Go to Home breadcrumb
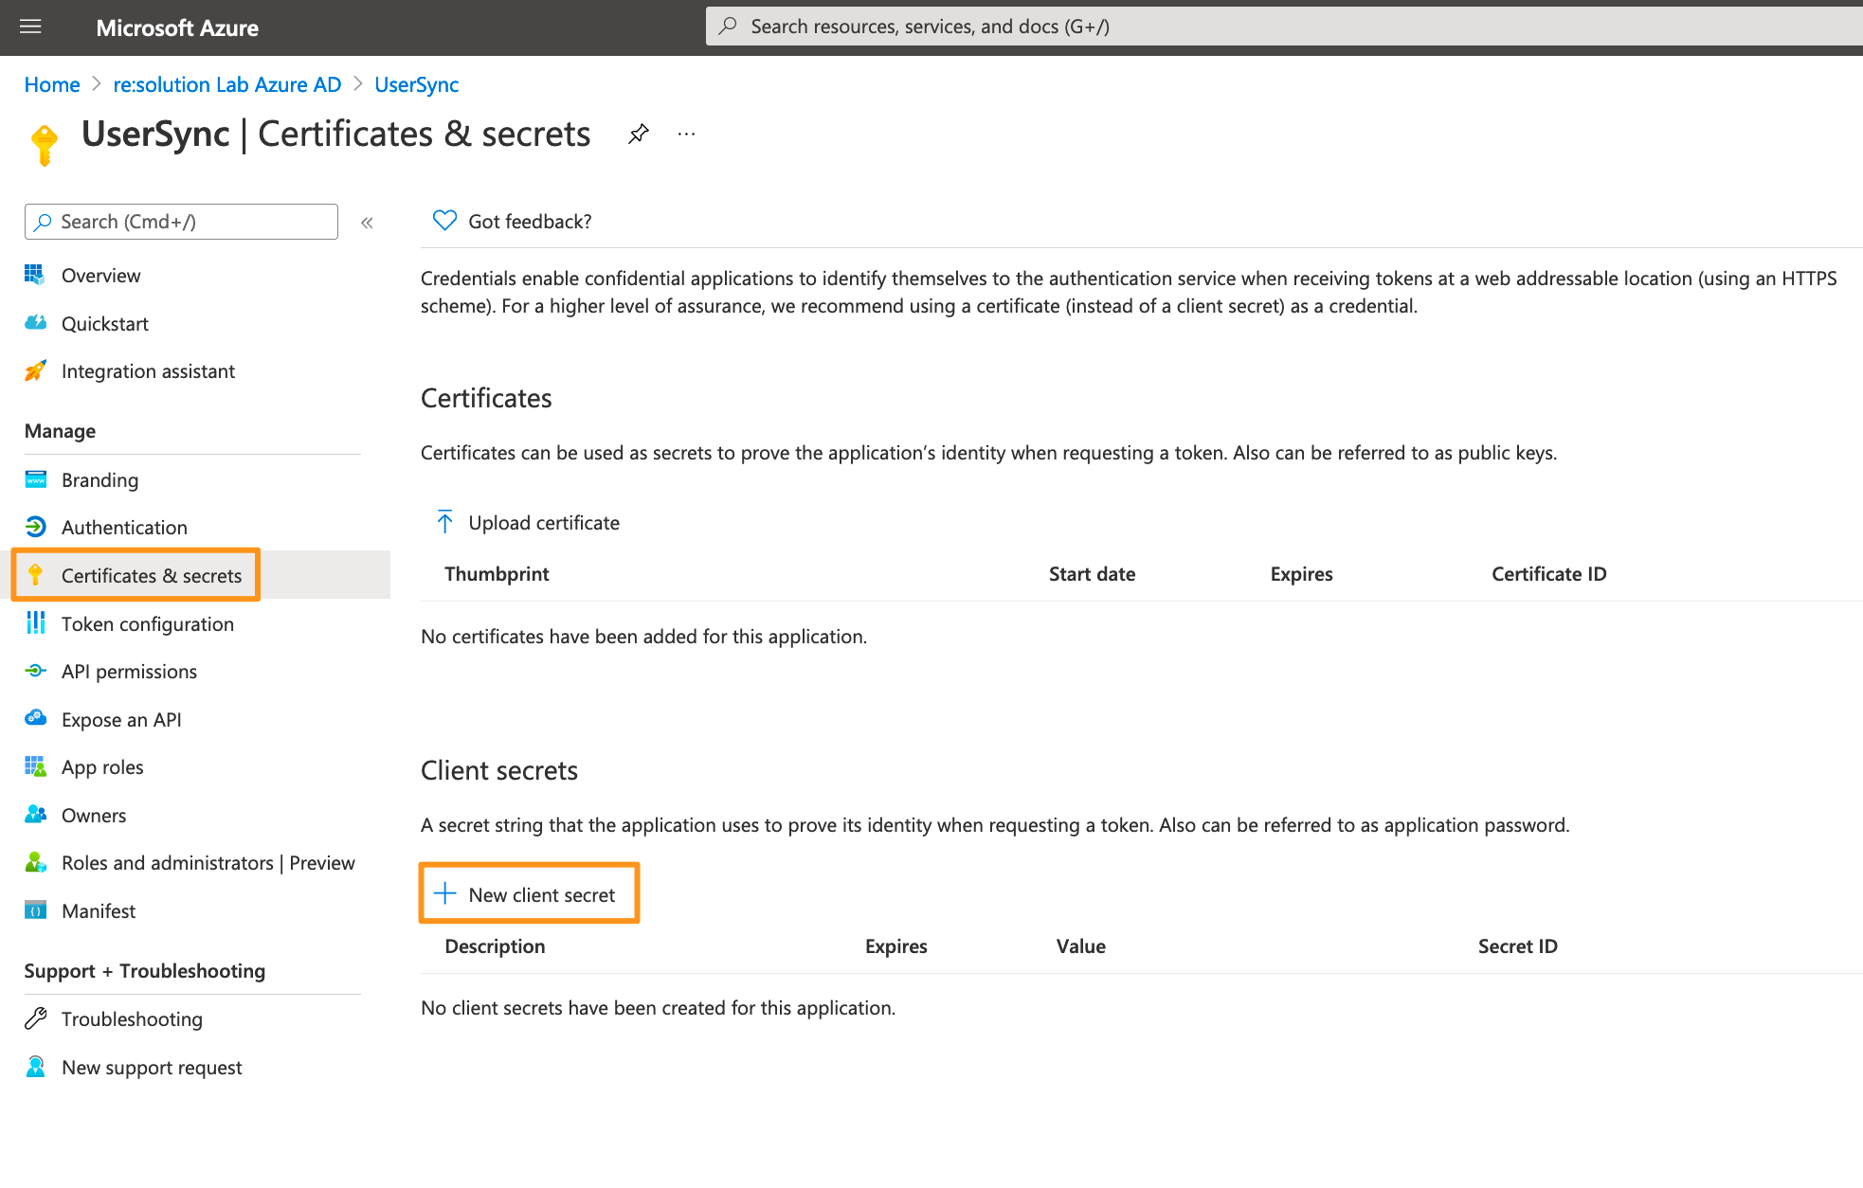 point(52,84)
